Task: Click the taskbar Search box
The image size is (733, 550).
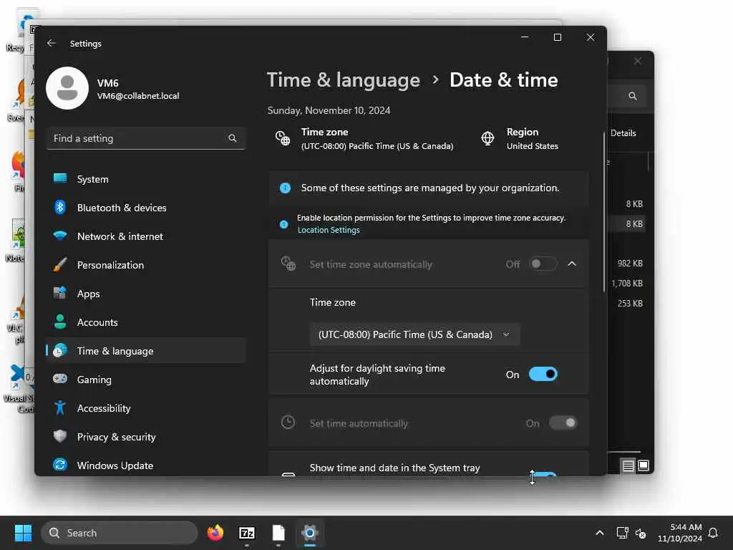Action: [120, 533]
